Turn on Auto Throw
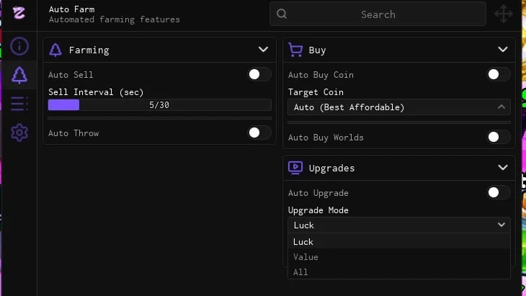Viewport: 526px width, 296px height. point(259,133)
